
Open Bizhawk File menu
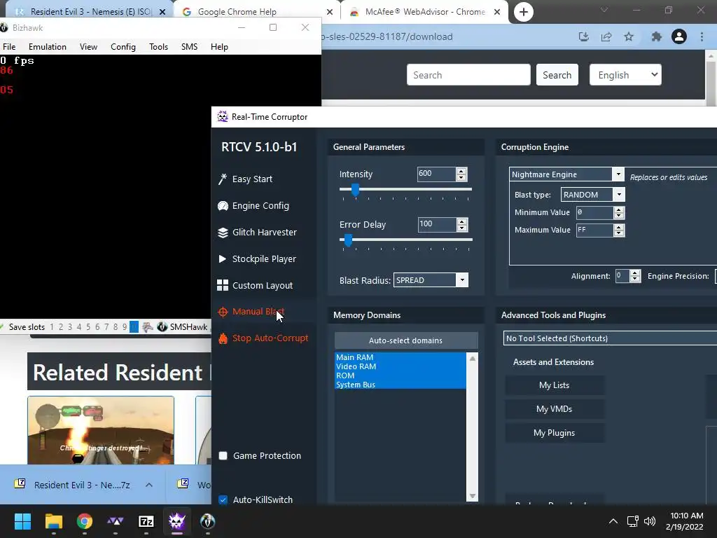click(x=9, y=47)
